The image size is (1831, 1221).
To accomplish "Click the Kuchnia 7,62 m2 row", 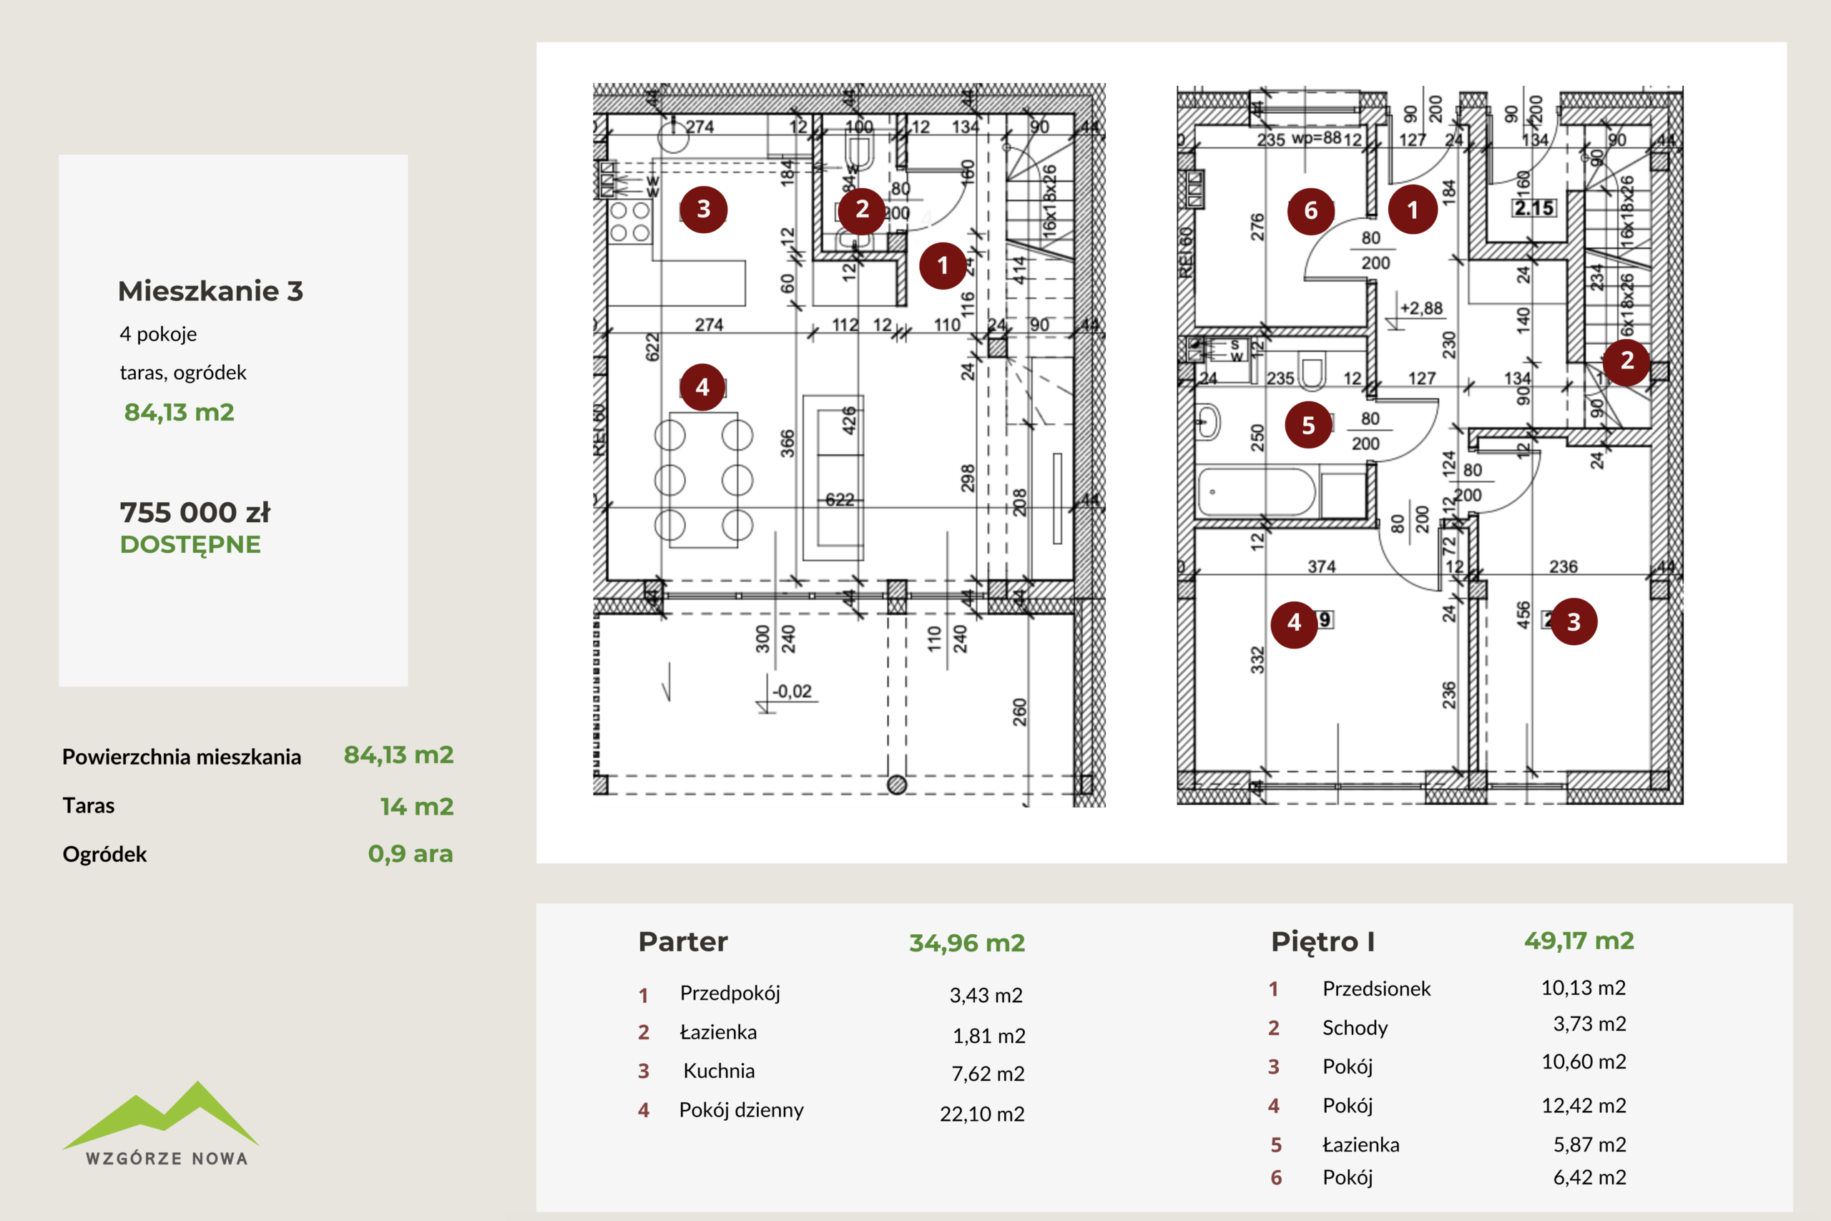I will [719, 1071].
